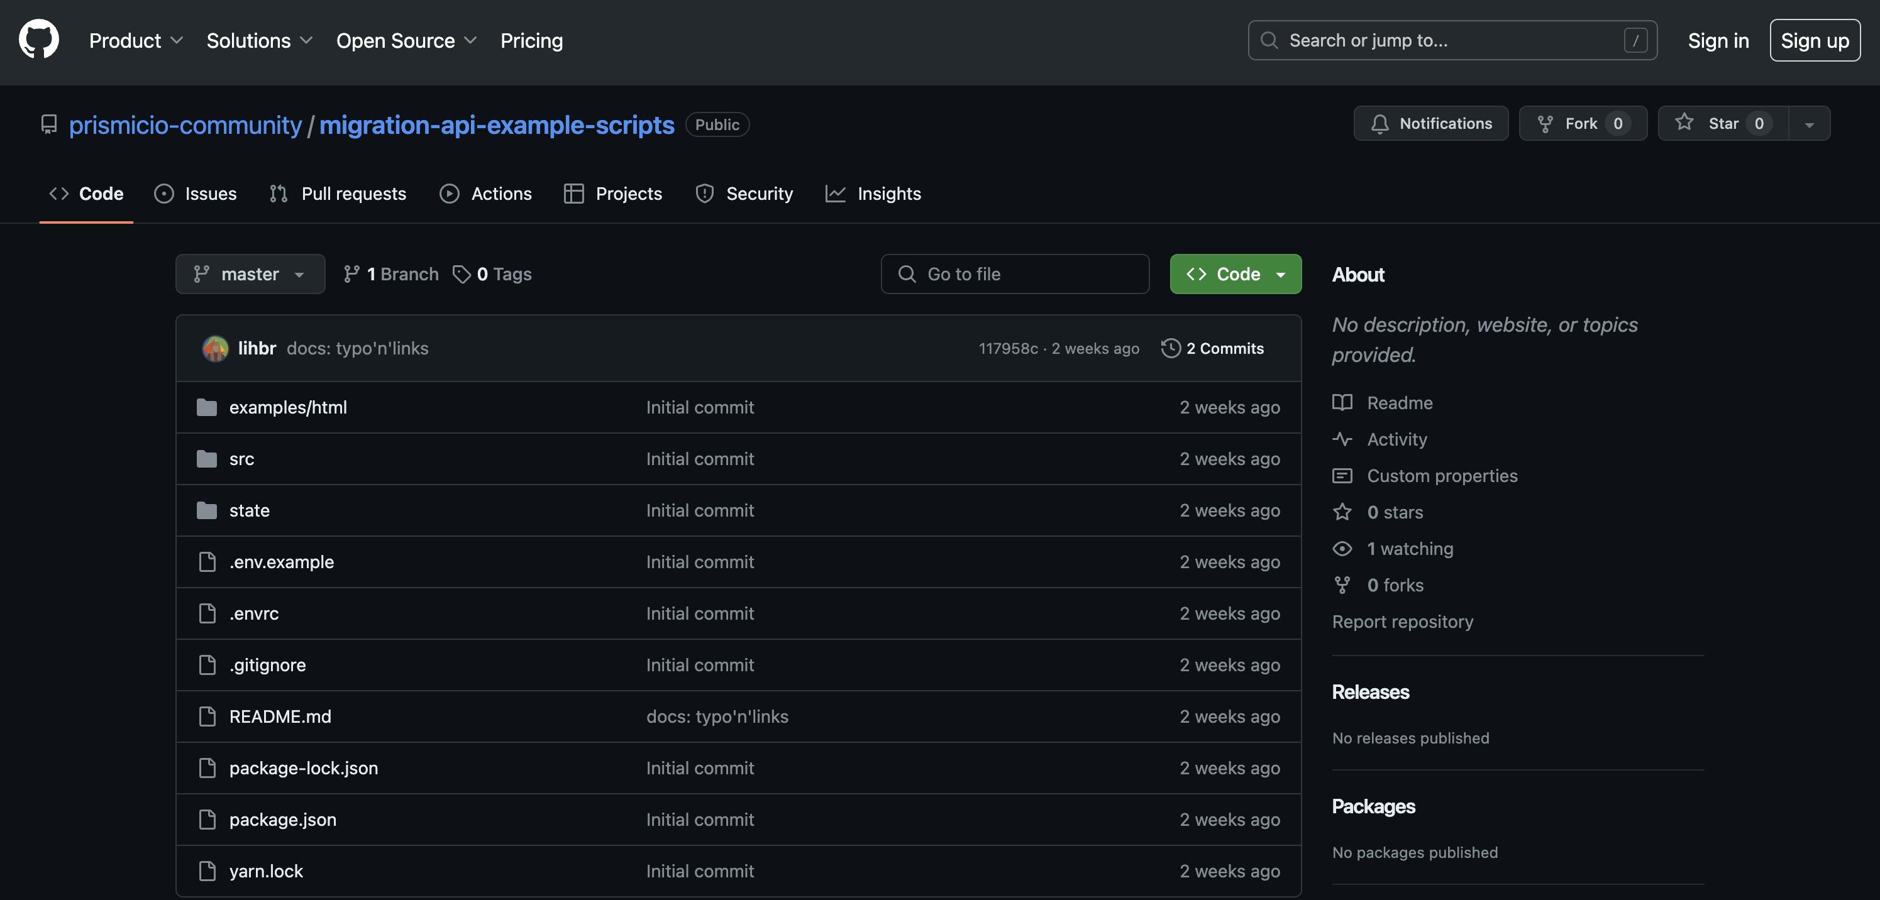View the 0 Tags link

[492, 274]
